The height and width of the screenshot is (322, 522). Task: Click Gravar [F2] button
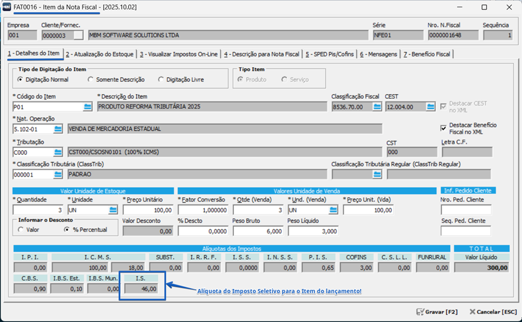click(437, 311)
